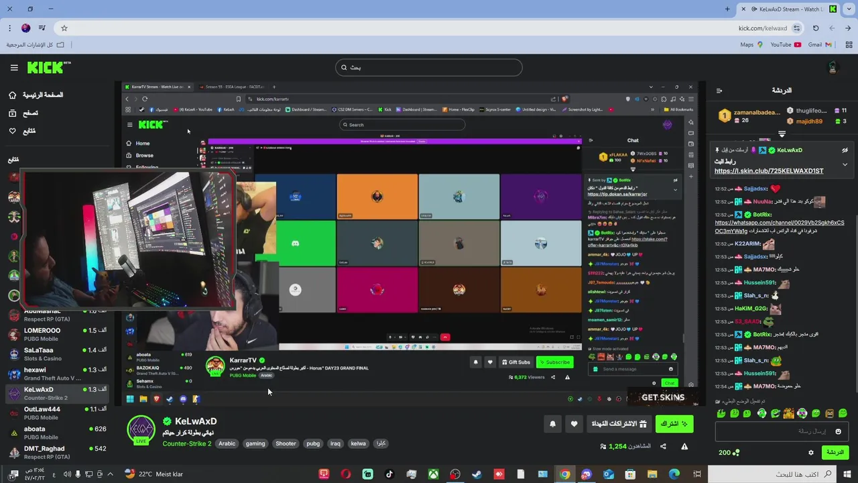Select the pubg tag
Screen dimensions: 858x483
pos(313,443)
